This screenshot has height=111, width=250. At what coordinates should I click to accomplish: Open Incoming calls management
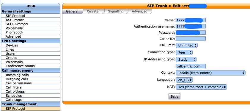tap(31, 75)
